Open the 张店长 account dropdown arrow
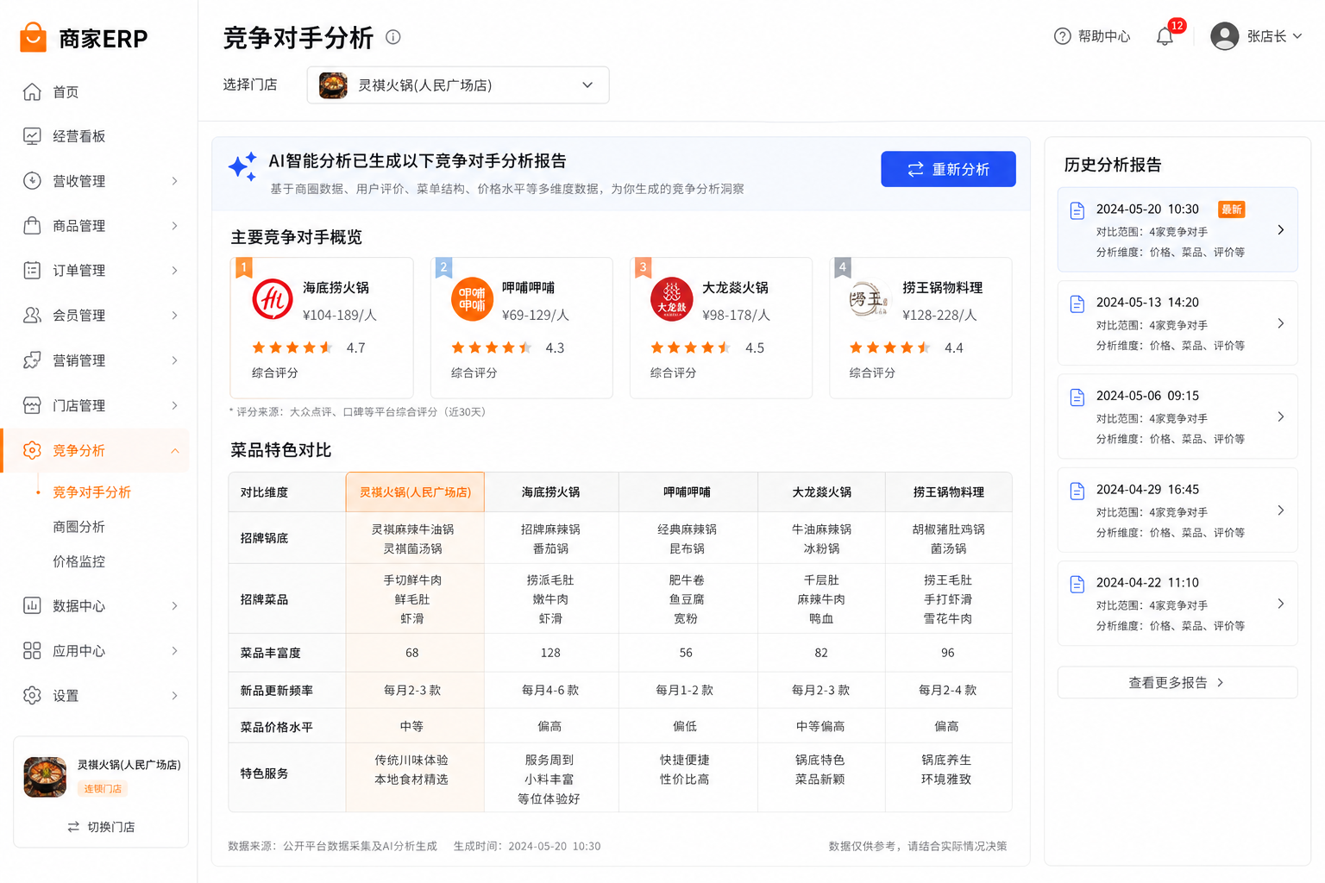This screenshot has height=883, width=1325. tap(1297, 36)
